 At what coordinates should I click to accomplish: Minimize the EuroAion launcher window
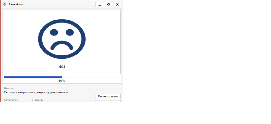tap(100, 4)
